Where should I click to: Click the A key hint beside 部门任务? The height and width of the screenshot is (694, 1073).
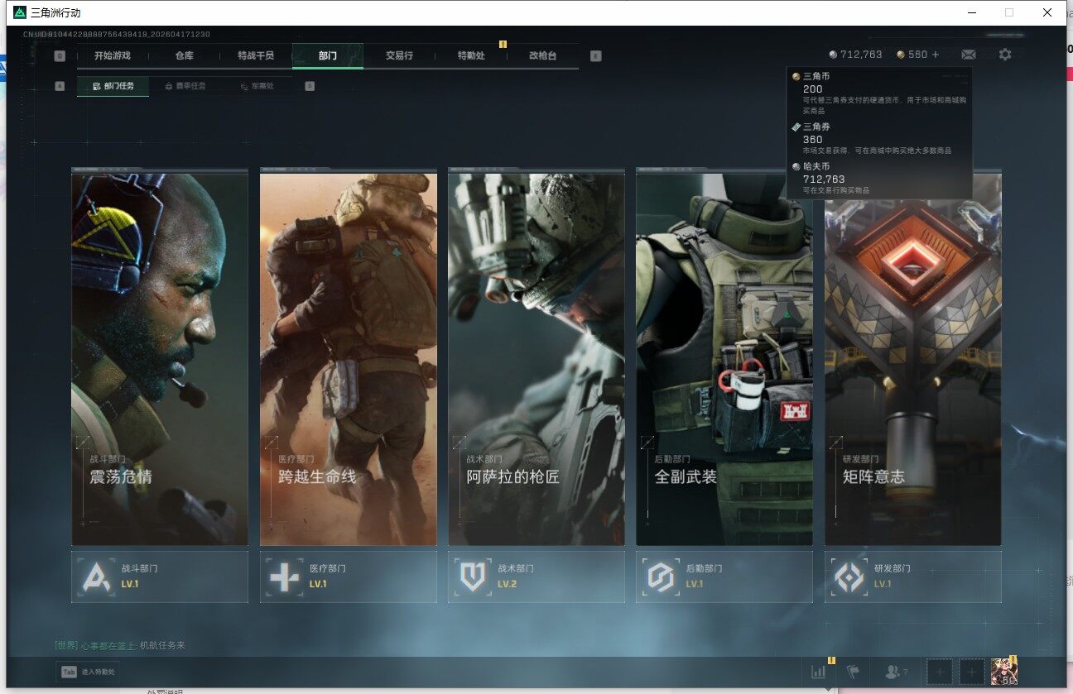point(60,86)
